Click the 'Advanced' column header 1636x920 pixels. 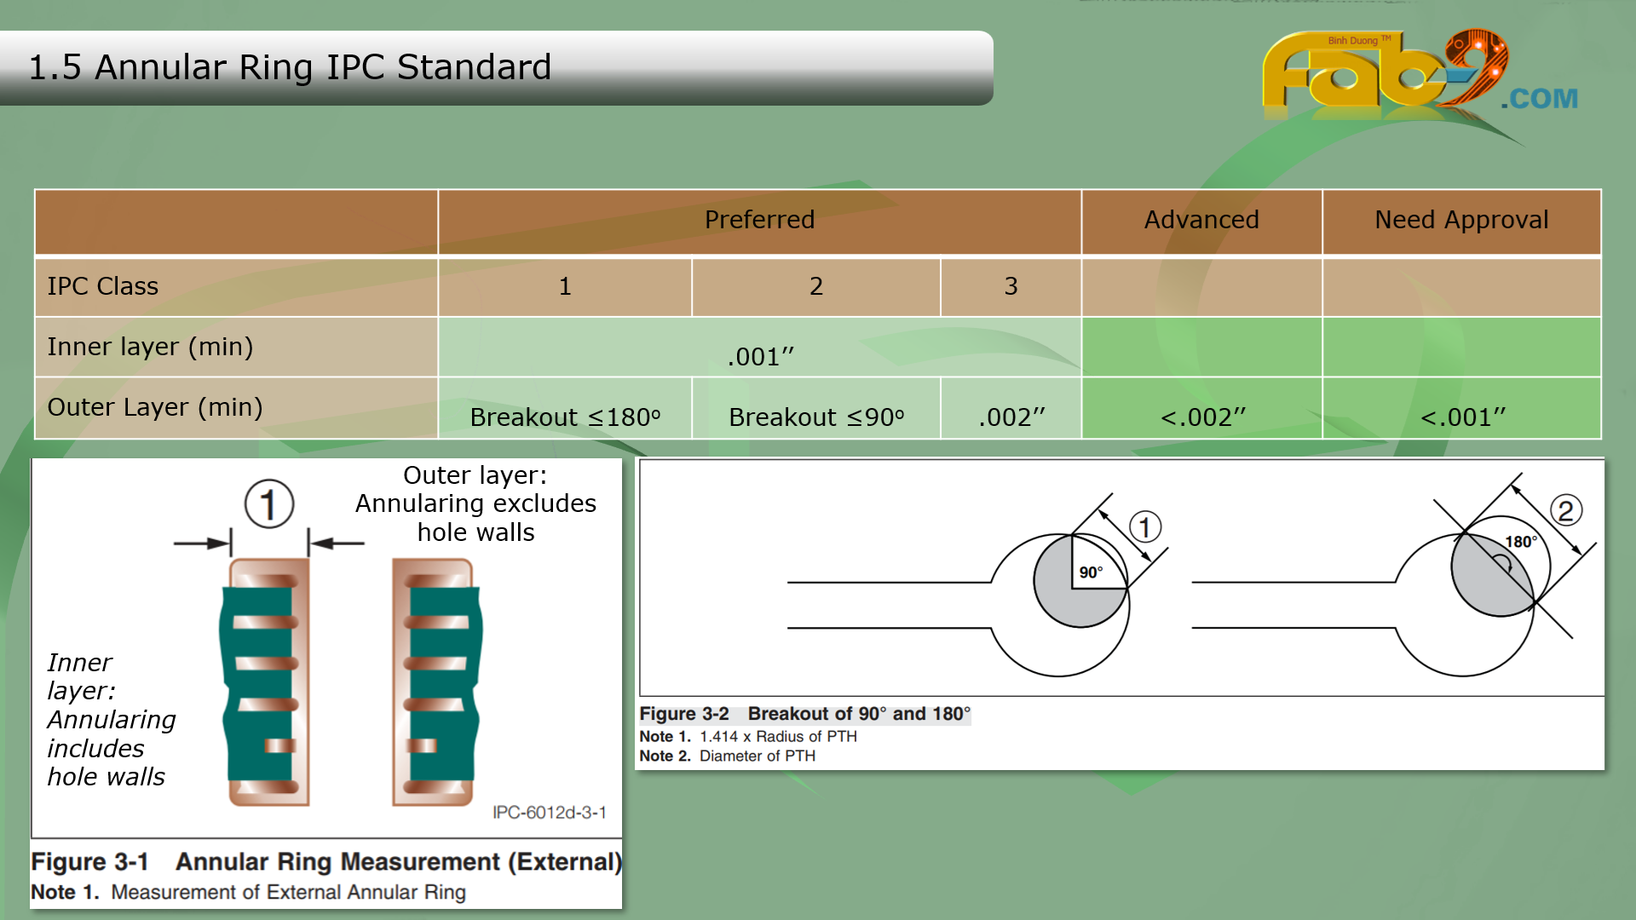click(1201, 220)
